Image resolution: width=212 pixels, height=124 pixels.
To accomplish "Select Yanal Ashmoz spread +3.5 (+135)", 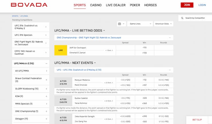I will [x=125, y=103].
